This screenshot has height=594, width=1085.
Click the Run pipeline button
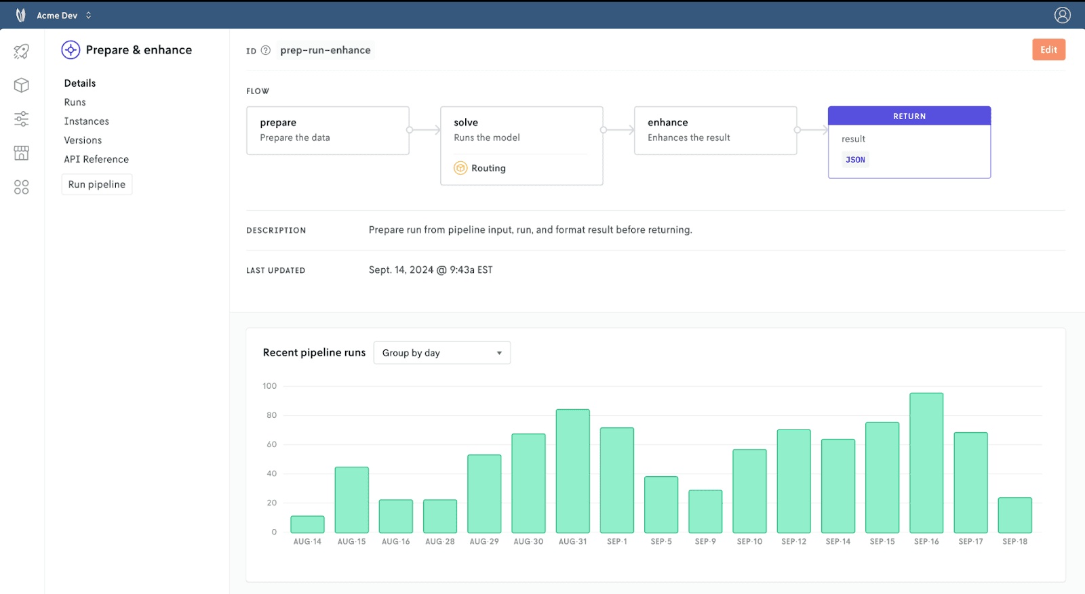click(97, 184)
